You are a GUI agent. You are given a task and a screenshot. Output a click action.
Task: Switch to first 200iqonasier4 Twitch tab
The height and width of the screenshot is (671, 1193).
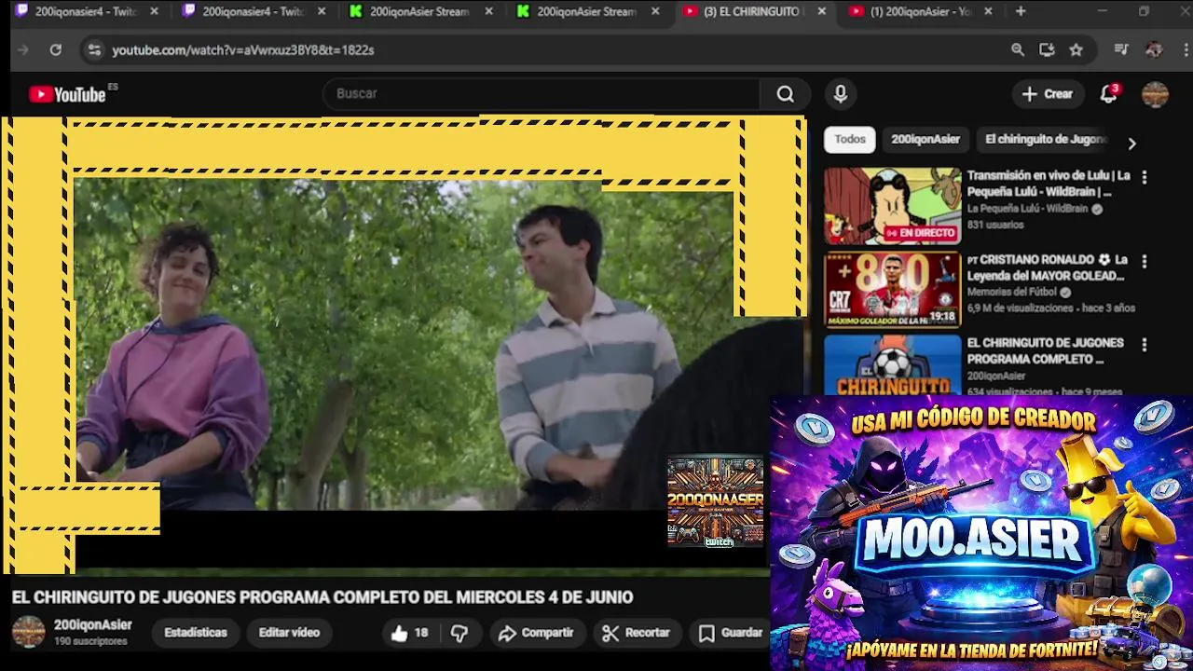pos(84,11)
